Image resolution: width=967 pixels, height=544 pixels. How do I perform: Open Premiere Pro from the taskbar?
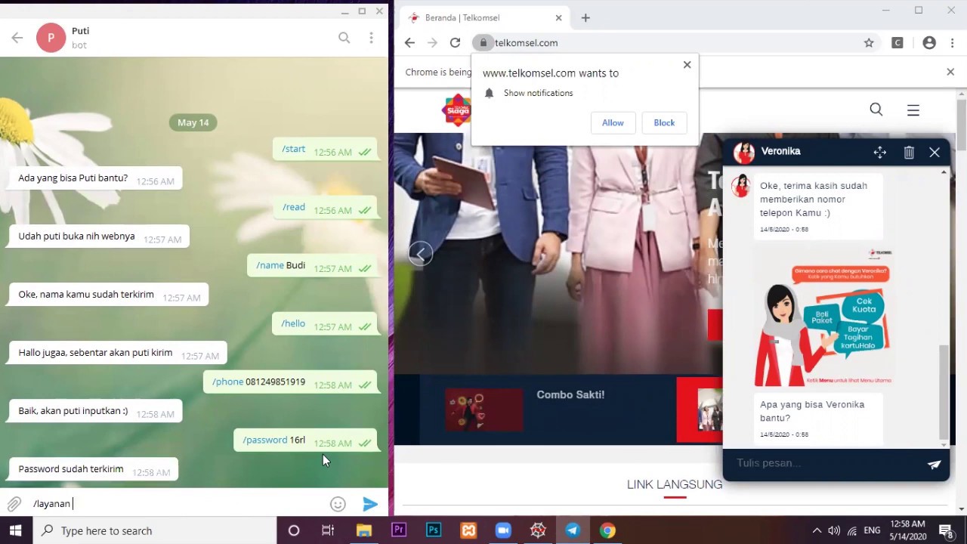(399, 530)
